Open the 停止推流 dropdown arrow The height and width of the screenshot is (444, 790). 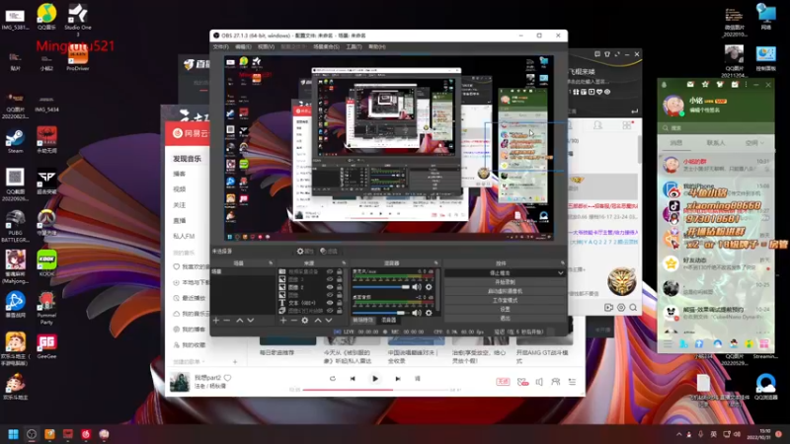[560, 273]
